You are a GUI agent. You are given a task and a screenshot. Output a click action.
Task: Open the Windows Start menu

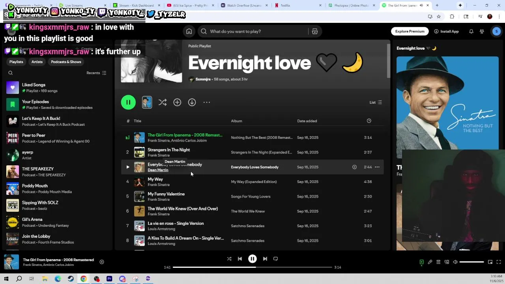point(6,279)
